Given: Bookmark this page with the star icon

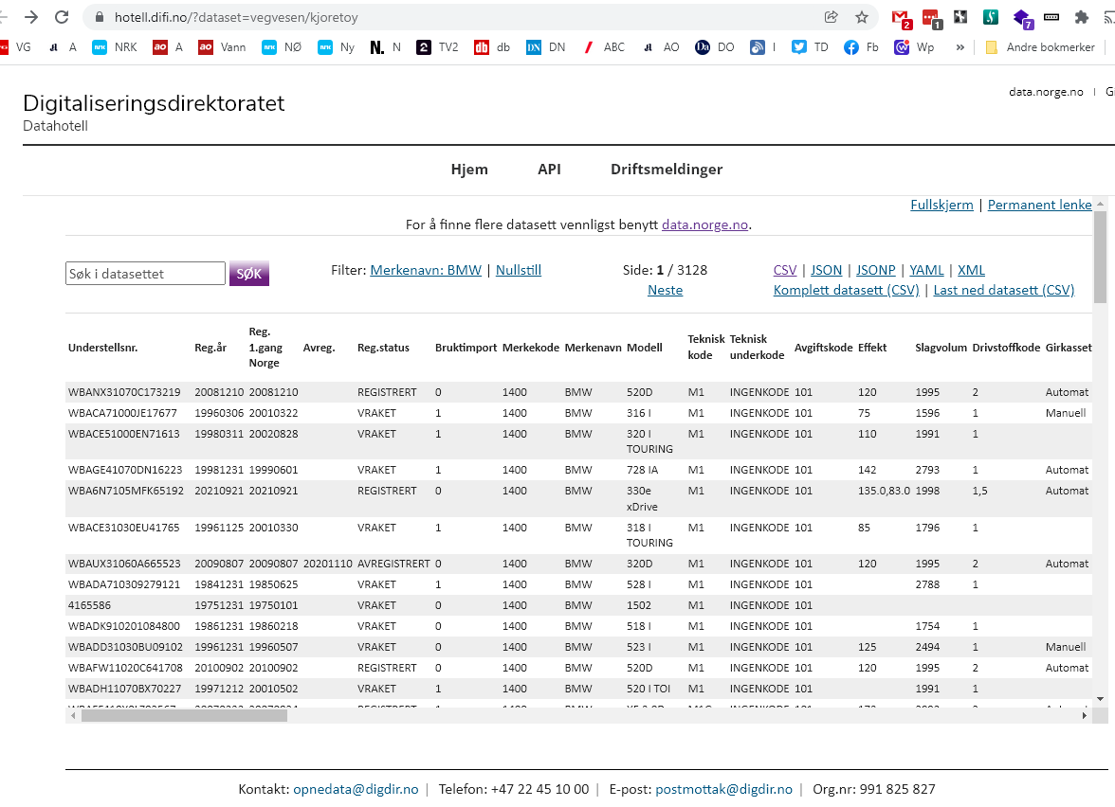Looking at the screenshot, I should click(862, 17).
